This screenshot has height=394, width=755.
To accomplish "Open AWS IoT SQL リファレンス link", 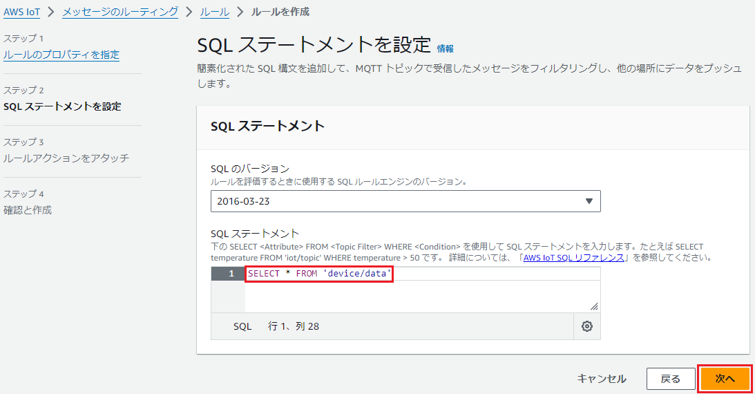I will pos(573,258).
